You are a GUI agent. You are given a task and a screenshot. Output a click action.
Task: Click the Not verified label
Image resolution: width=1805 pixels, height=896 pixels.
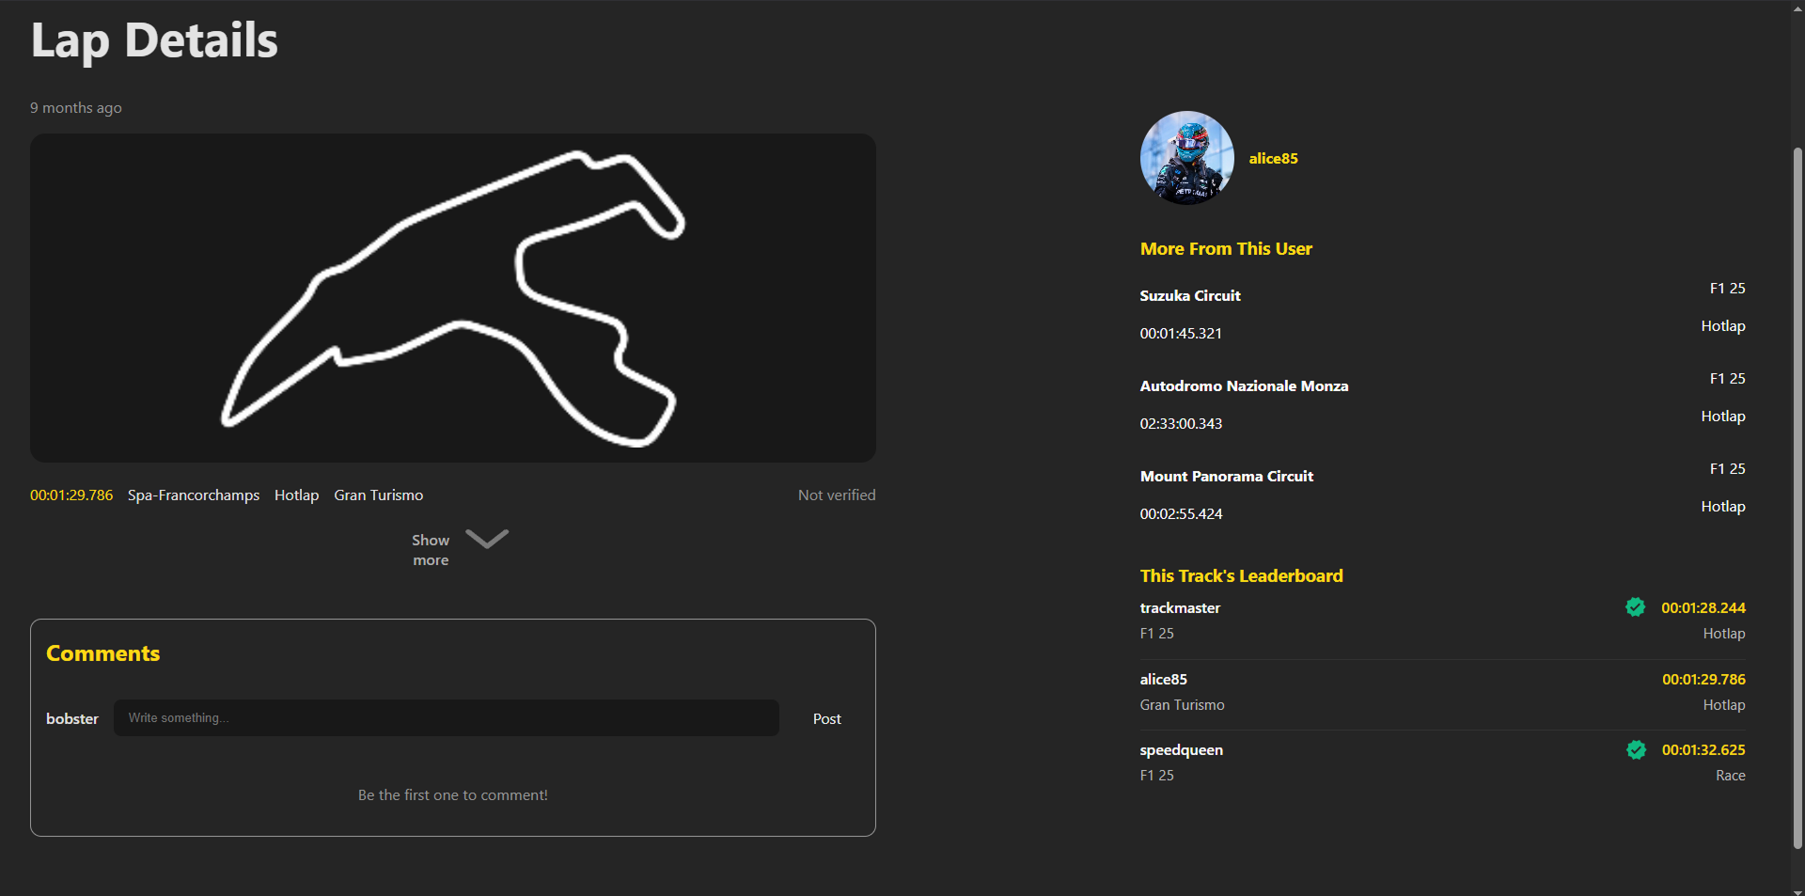[836, 495]
